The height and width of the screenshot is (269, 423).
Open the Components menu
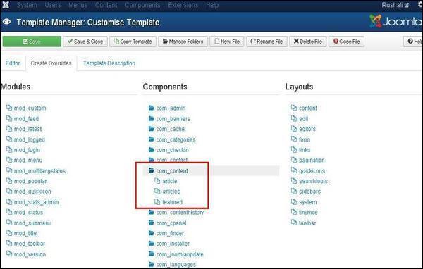coord(142,5)
